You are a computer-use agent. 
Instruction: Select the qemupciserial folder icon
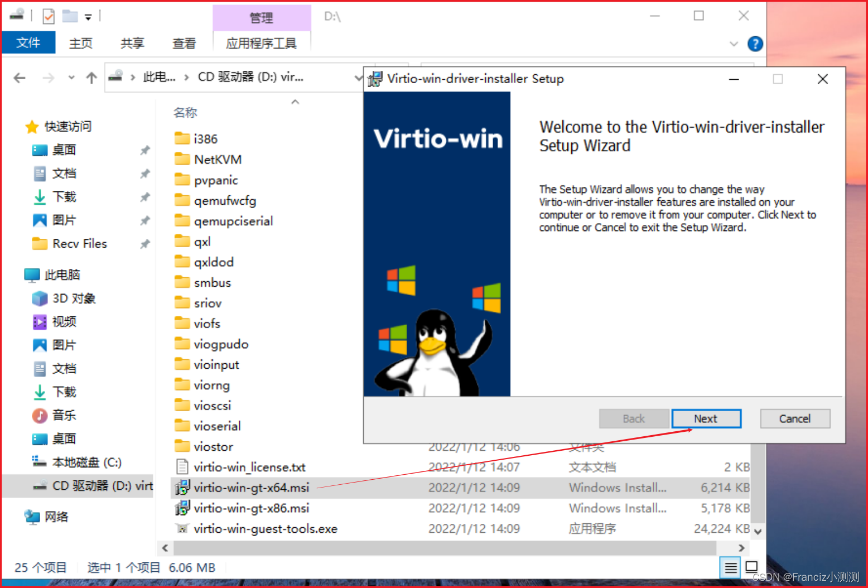click(x=182, y=221)
